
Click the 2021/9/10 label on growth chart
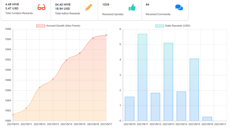pos(13,124)
